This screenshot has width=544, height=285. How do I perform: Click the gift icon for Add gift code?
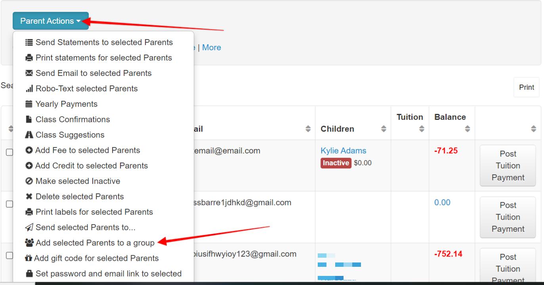29,259
